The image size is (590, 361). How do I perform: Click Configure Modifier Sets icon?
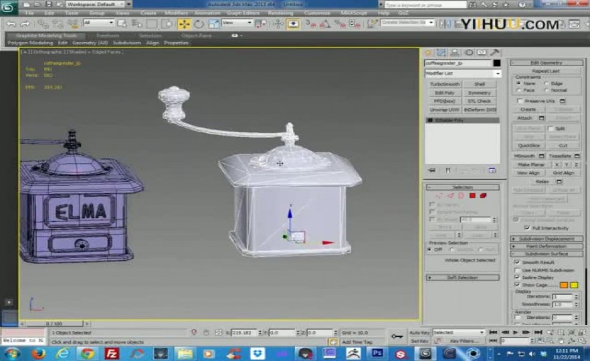pyautogui.click(x=492, y=170)
